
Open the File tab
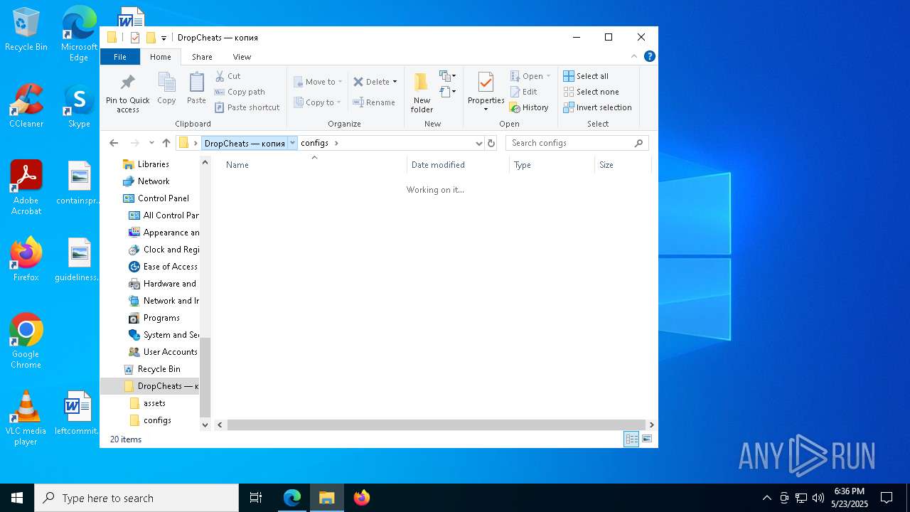coord(120,57)
